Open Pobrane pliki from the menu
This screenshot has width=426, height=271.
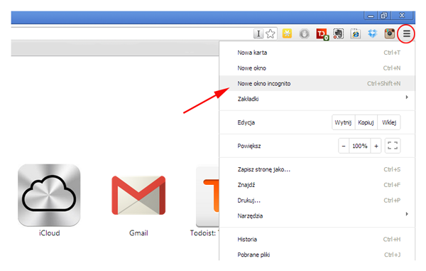tap(317, 255)
